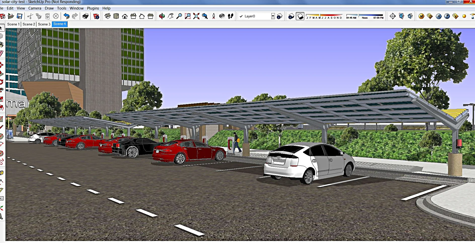Open the Window menu
The image size is (475, 243).
tap(77, 8)
